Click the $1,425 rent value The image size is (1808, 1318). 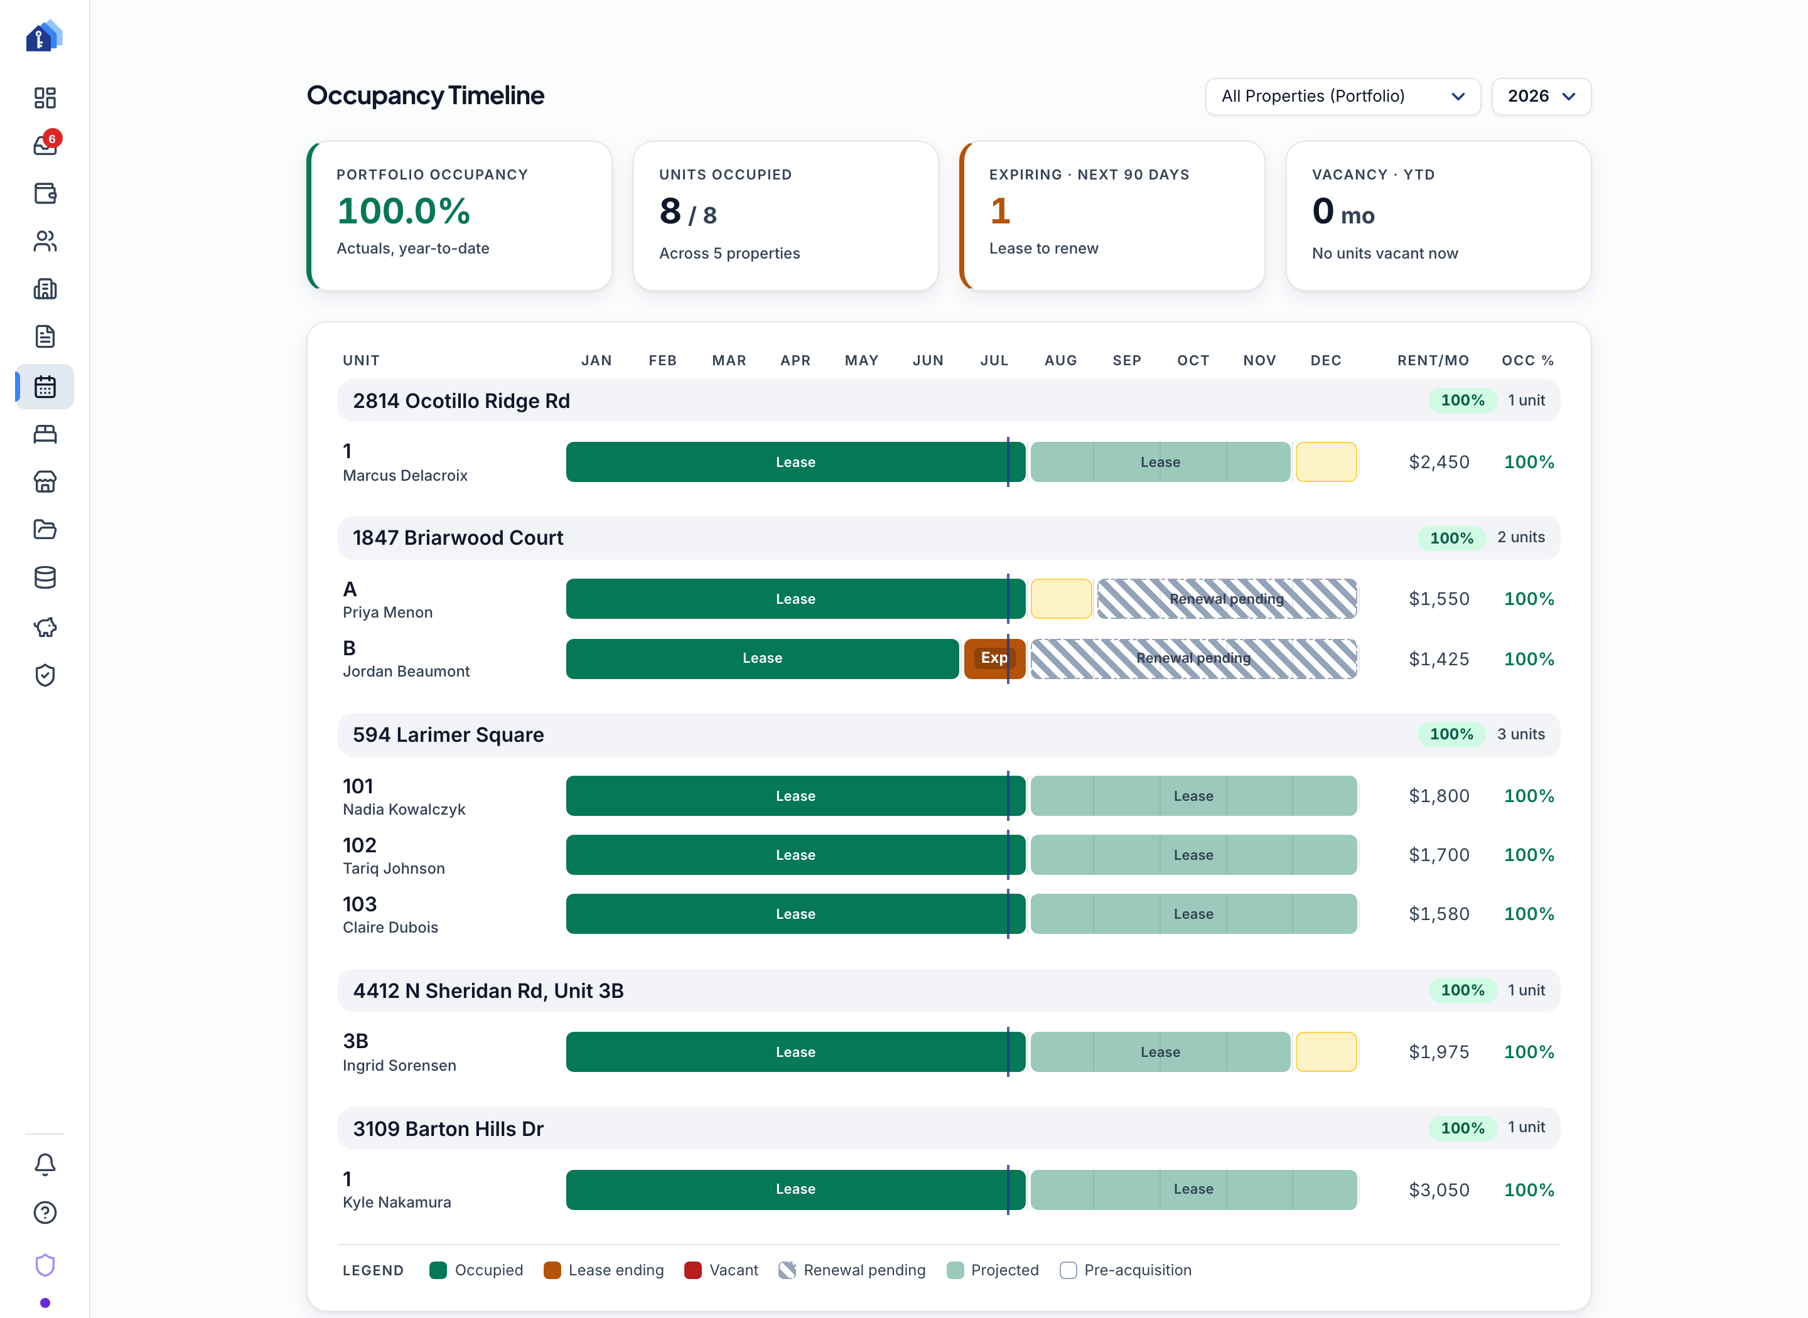tap(1439, 659)
